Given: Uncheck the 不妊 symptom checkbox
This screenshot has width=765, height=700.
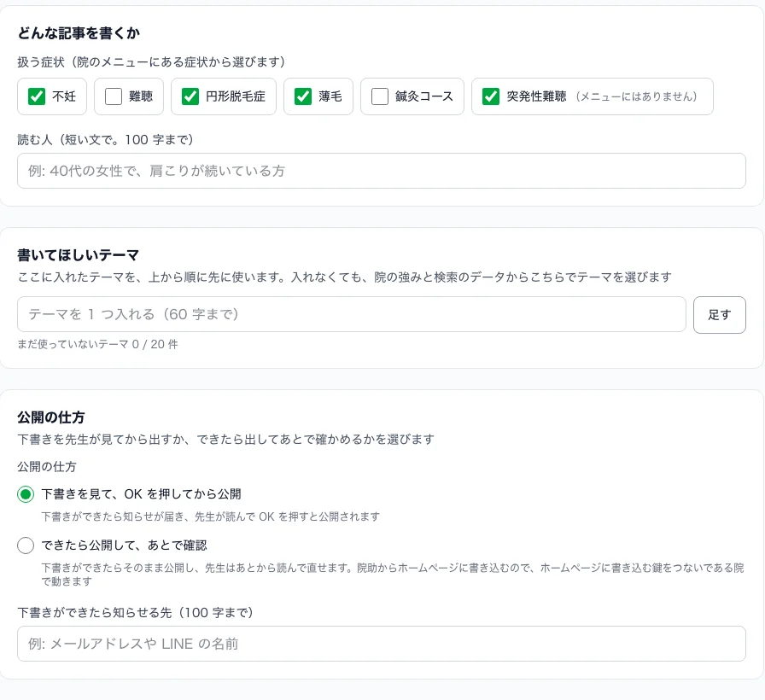Looking at the screenshot, I should [x=37, y=96].
